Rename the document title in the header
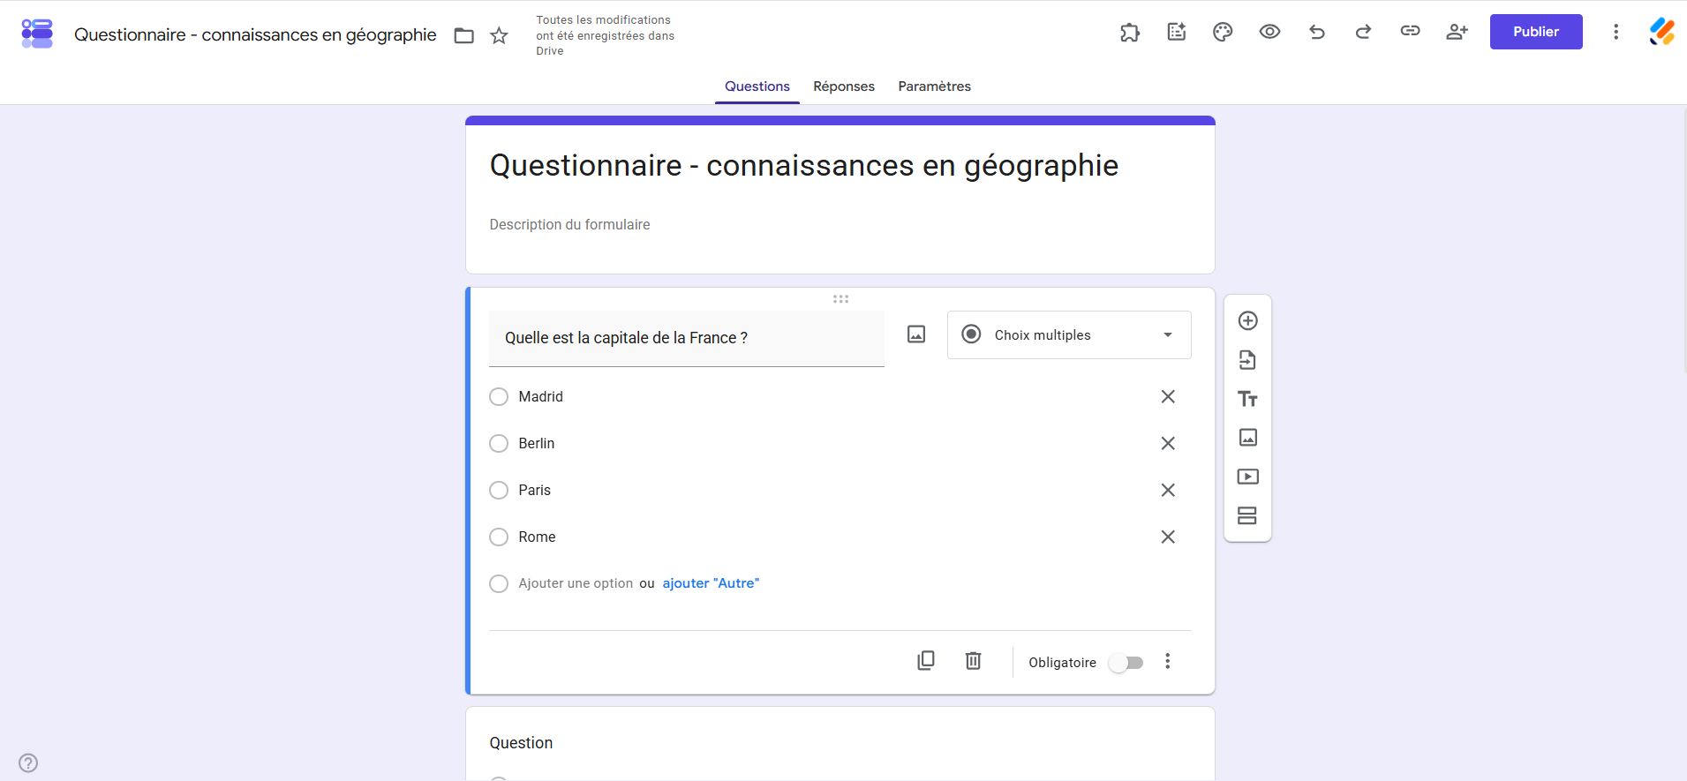1687x781 pixels. [x=255, y=35]
